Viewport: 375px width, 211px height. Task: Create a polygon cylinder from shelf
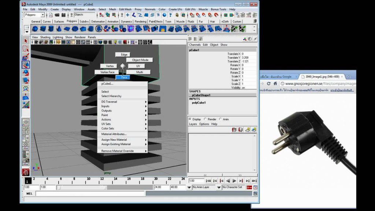51,29
